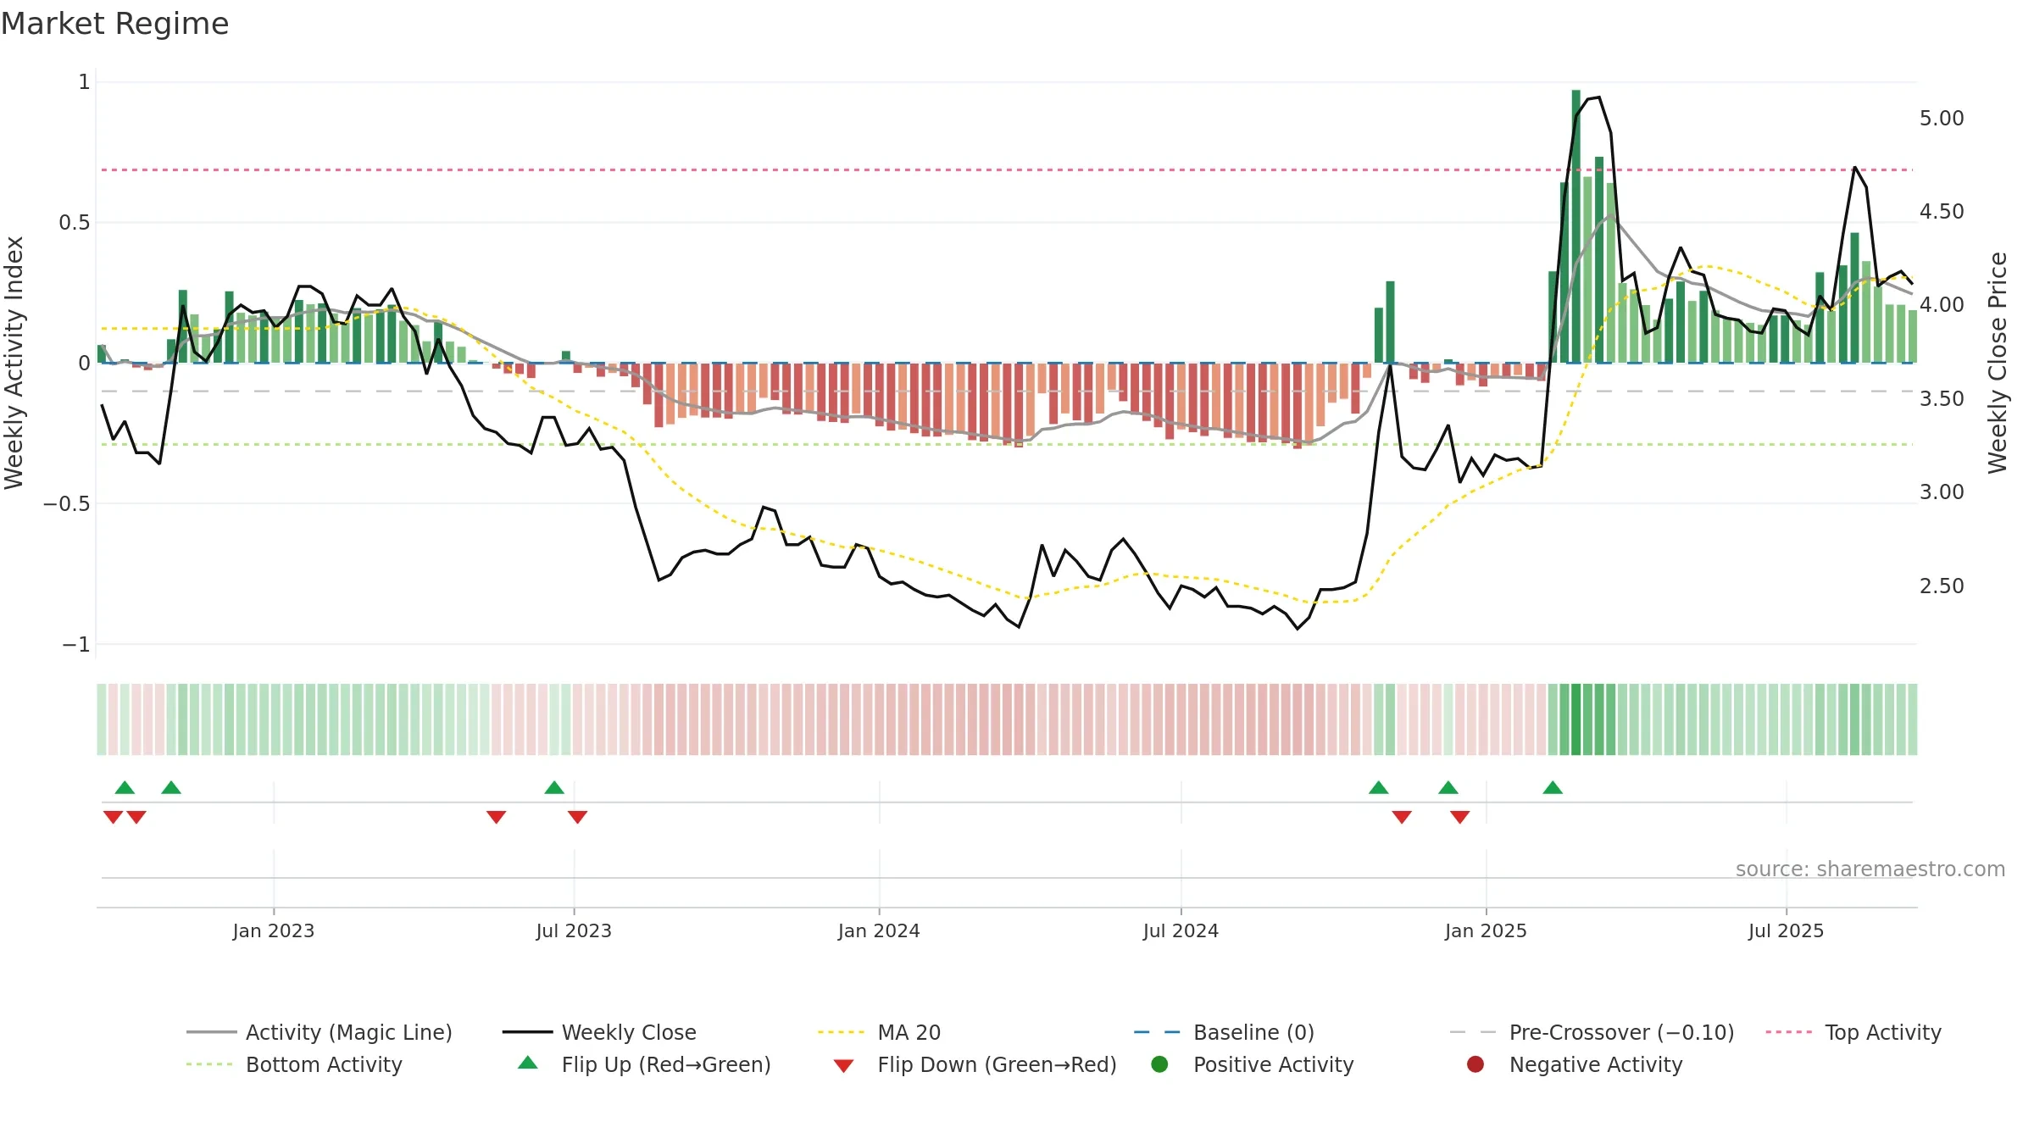The image size is (2034, 1144).
Task: Toggle Pre-Crossover (−0.10) legend entry
Action: pyautogui.click(x=1592, y=1032)
